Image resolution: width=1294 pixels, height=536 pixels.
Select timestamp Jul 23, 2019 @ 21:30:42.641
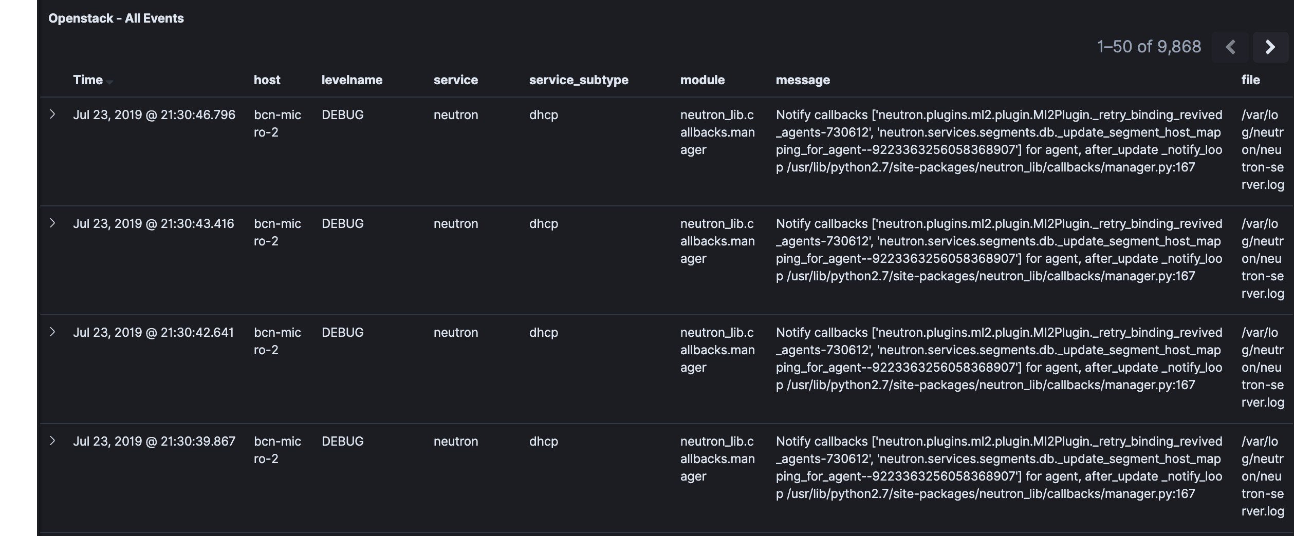click(x=154, y=332)
